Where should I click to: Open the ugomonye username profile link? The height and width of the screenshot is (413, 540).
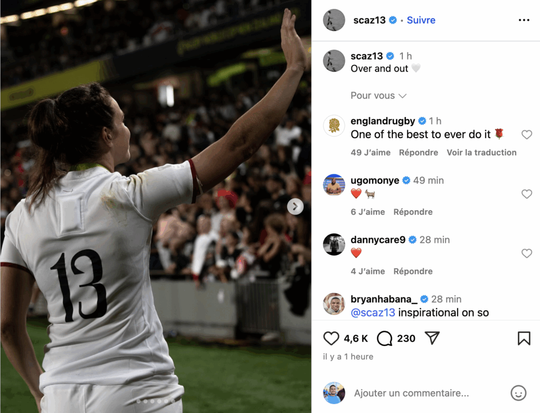375,180
